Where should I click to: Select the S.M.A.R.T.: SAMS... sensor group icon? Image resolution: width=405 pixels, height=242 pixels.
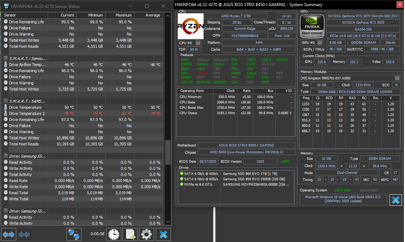(6, 101)
